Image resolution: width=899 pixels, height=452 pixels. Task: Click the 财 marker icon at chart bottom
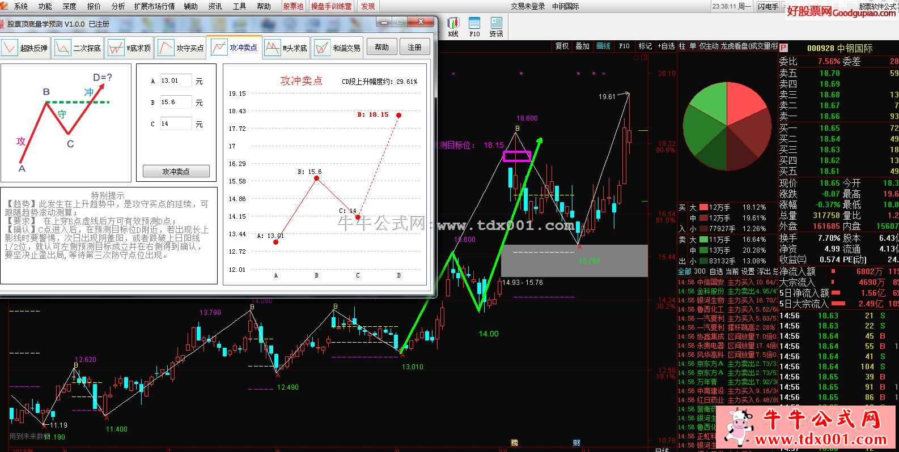[576, 443]
